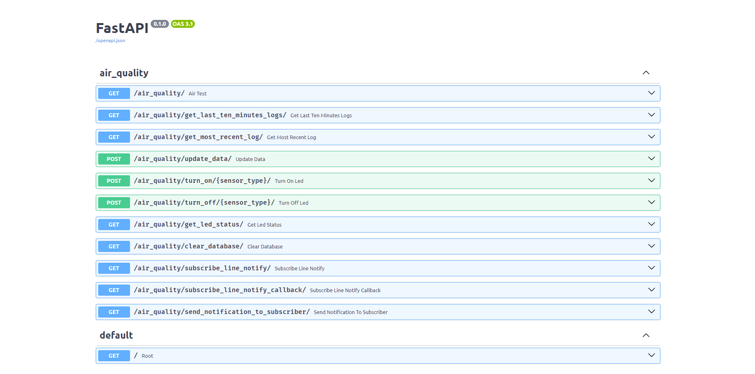755x374 pixels.
Task: Click the 'Root' summary text
Action: (148, 356)
